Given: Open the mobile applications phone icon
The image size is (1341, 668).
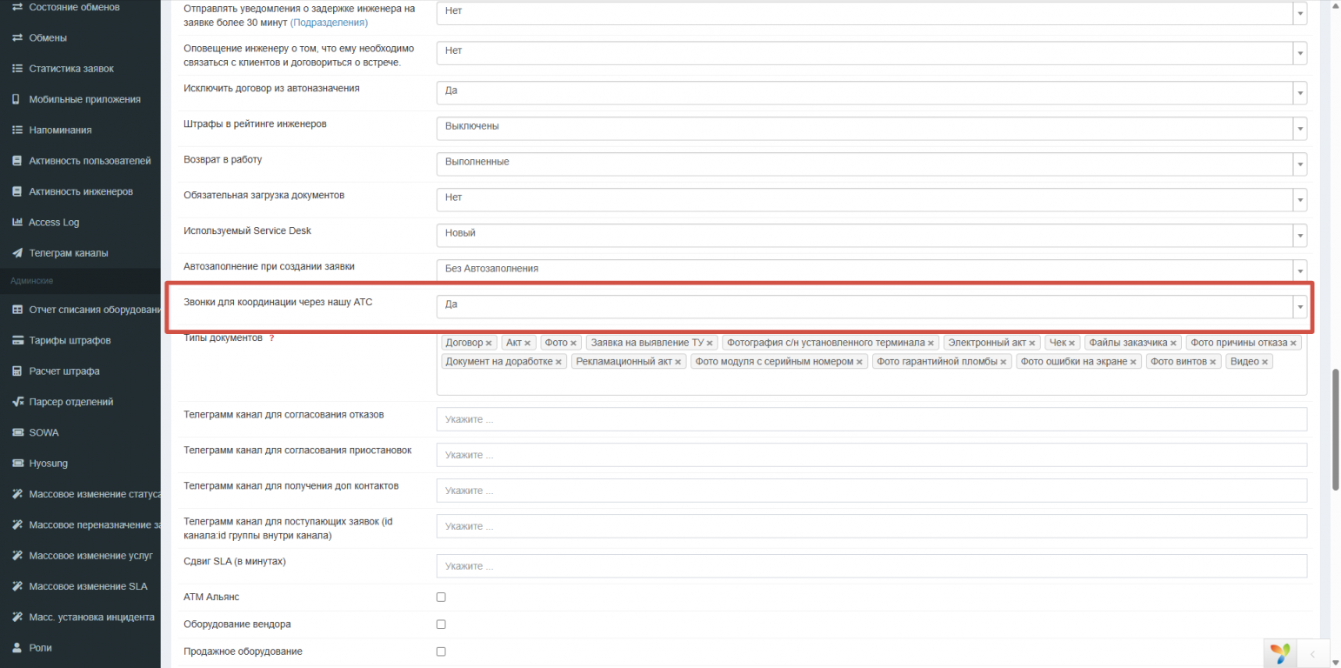Looking at the screenshot, I should 17,99.
